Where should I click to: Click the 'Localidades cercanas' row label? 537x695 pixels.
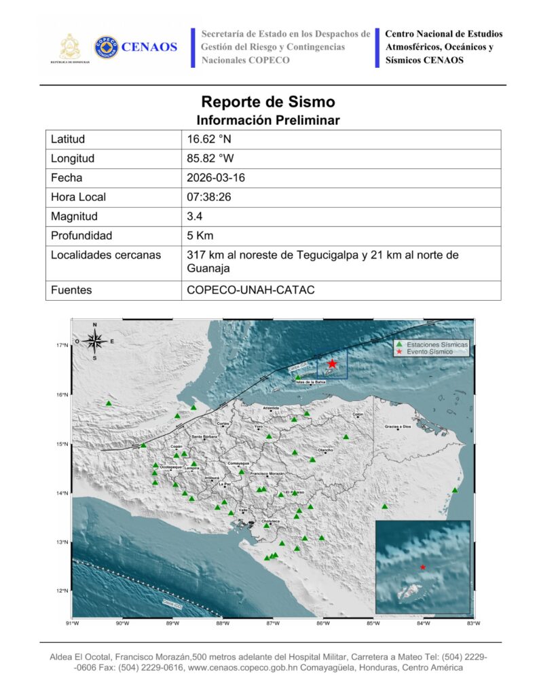click(x=106, y=255)
